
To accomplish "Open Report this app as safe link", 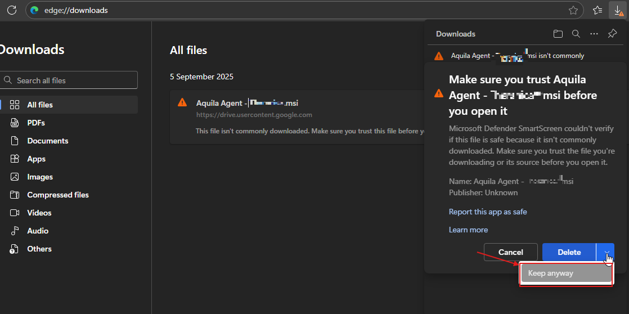I will pos(488,212).
